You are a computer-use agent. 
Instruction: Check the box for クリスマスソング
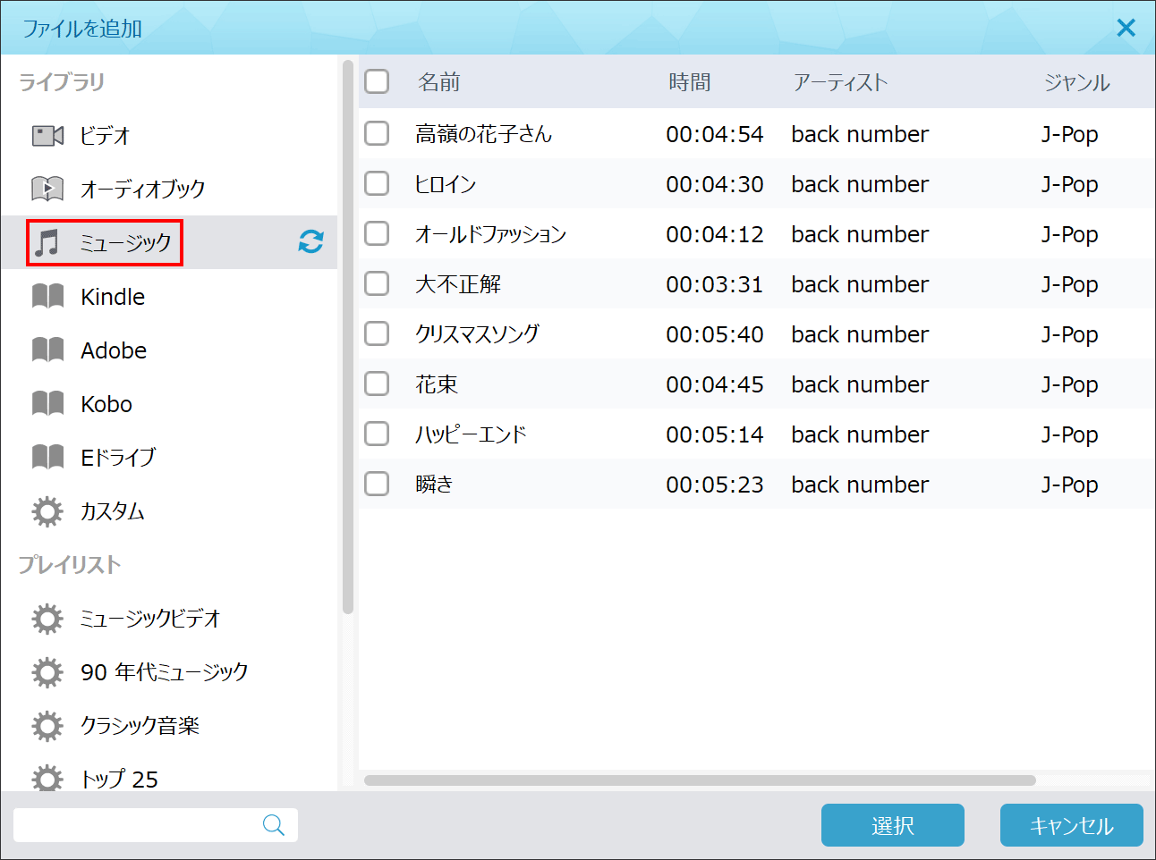377,333
